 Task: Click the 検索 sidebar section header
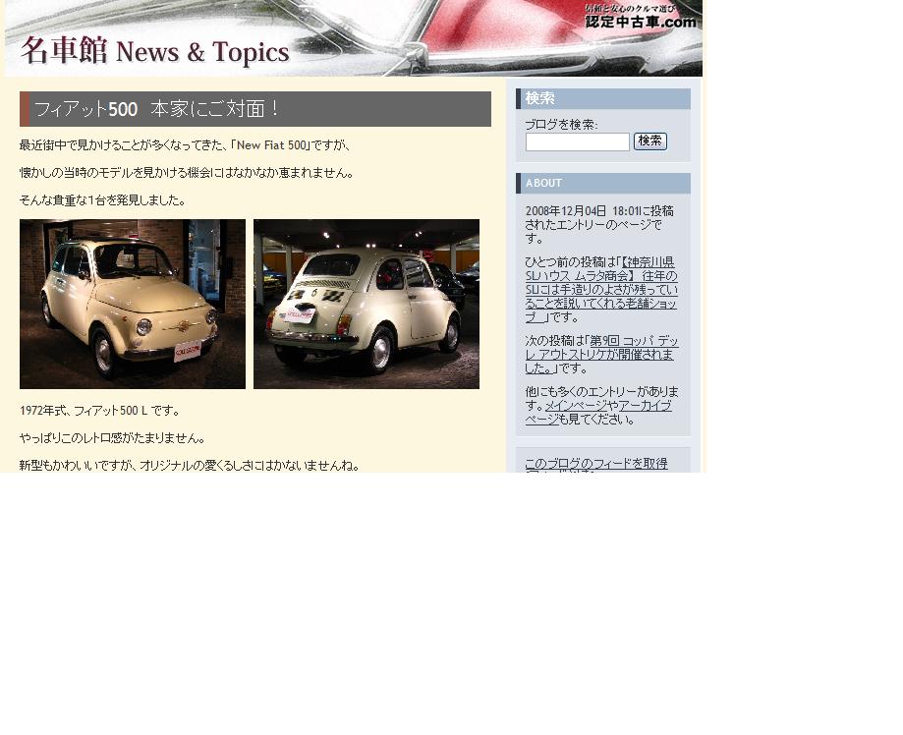[x=540, y=98]
